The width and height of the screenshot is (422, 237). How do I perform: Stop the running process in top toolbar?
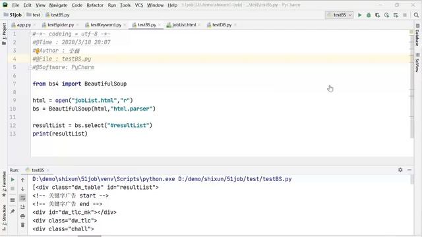[405, 15]
